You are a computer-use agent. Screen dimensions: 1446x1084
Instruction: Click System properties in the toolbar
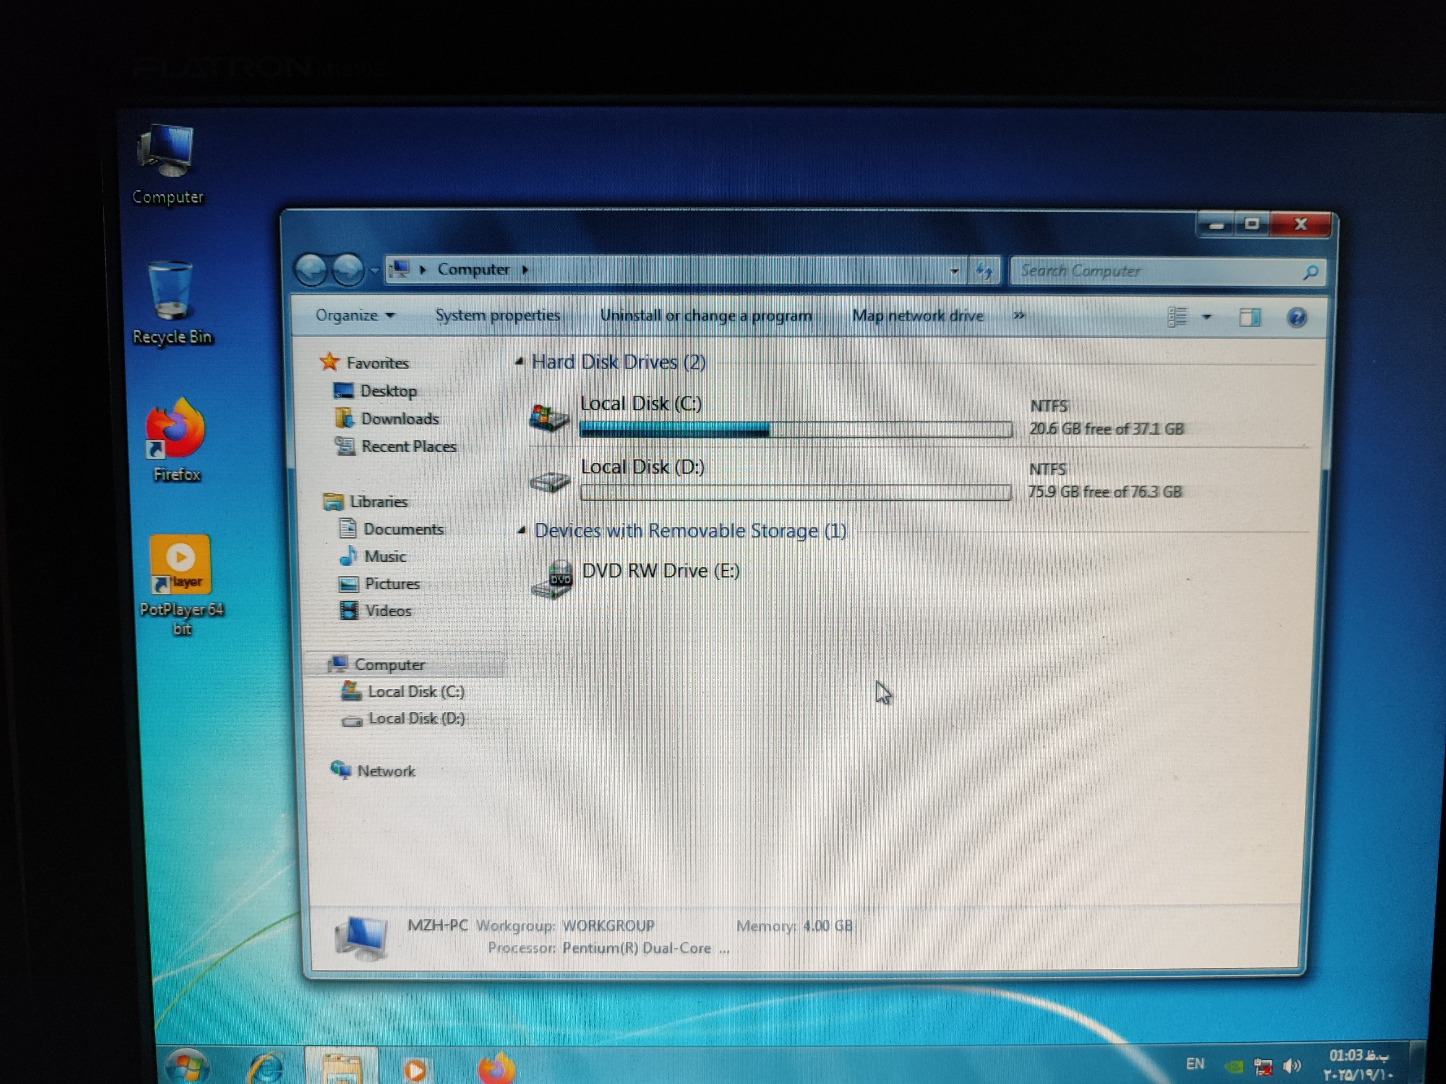click(498, 316)
